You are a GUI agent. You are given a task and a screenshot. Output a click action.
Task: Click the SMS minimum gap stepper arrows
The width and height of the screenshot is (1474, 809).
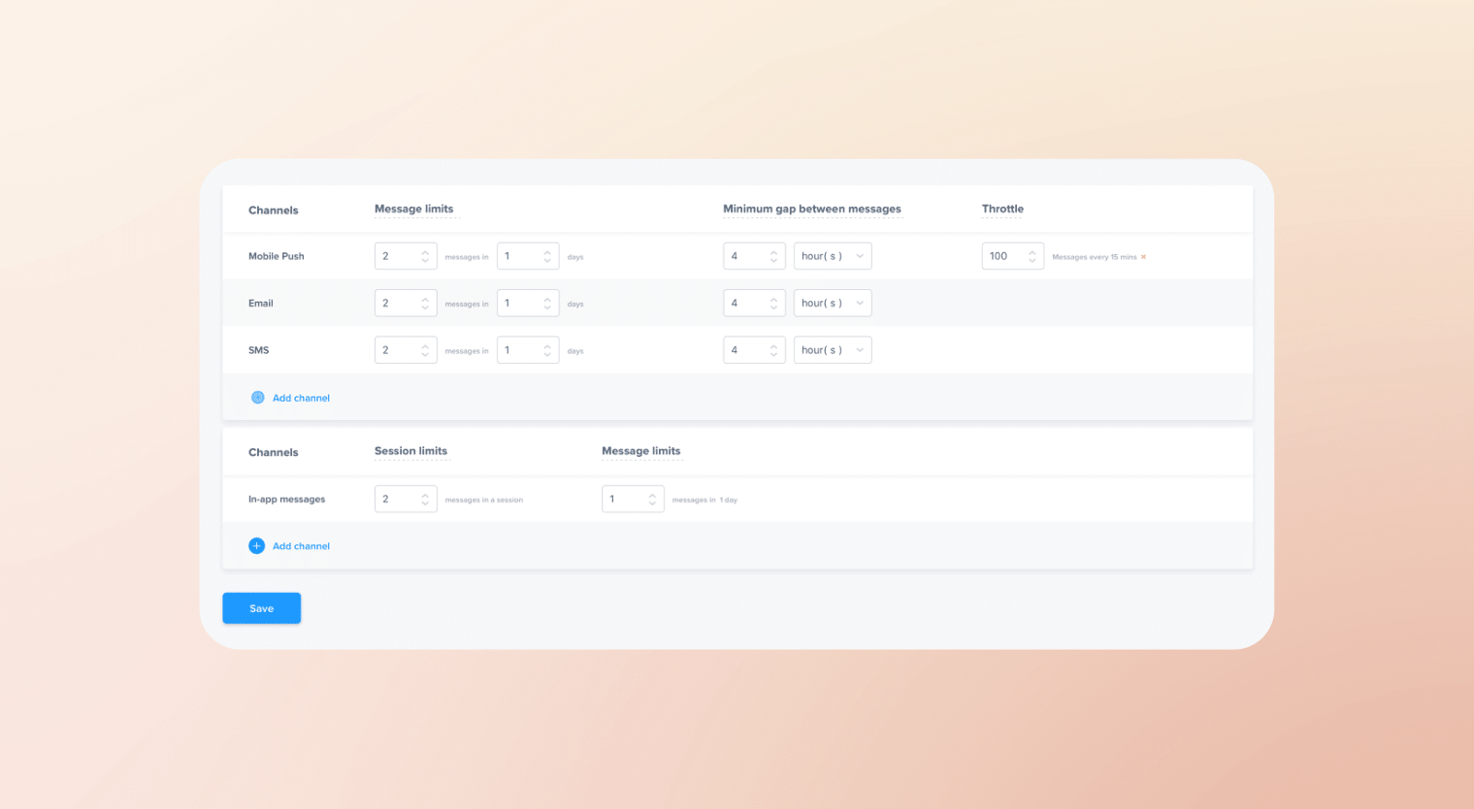point(773,350)
